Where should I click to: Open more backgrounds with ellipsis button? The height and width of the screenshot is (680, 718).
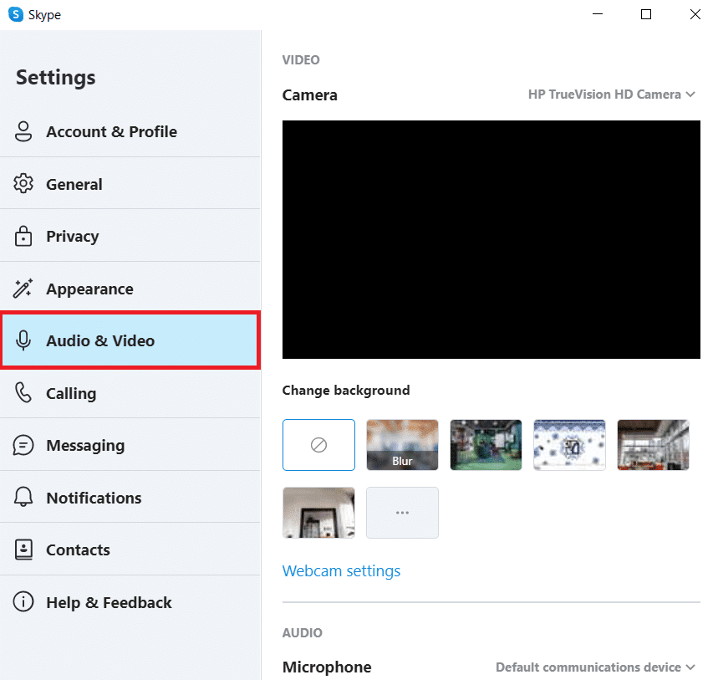402,513
